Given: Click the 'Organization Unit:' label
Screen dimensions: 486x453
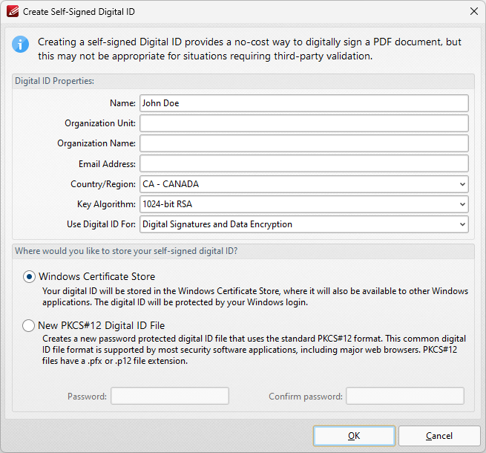Looking at the screenshot, I should tap(100, 123).
